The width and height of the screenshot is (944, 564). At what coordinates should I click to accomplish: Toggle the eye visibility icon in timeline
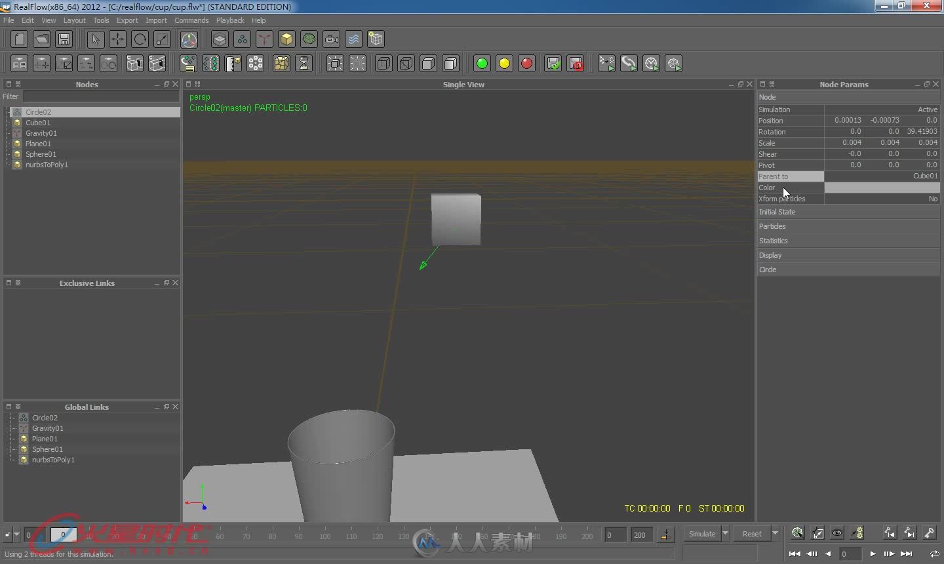[x=837, y=533]
